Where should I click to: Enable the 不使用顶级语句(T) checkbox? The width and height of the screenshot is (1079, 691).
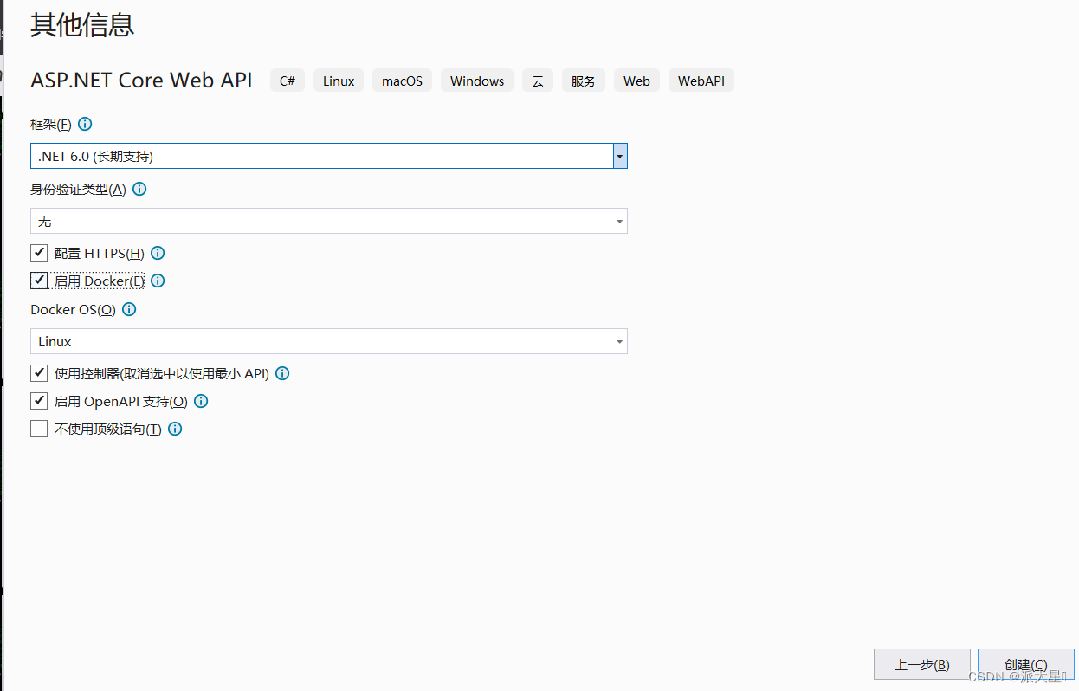click(x=38, y=428)
